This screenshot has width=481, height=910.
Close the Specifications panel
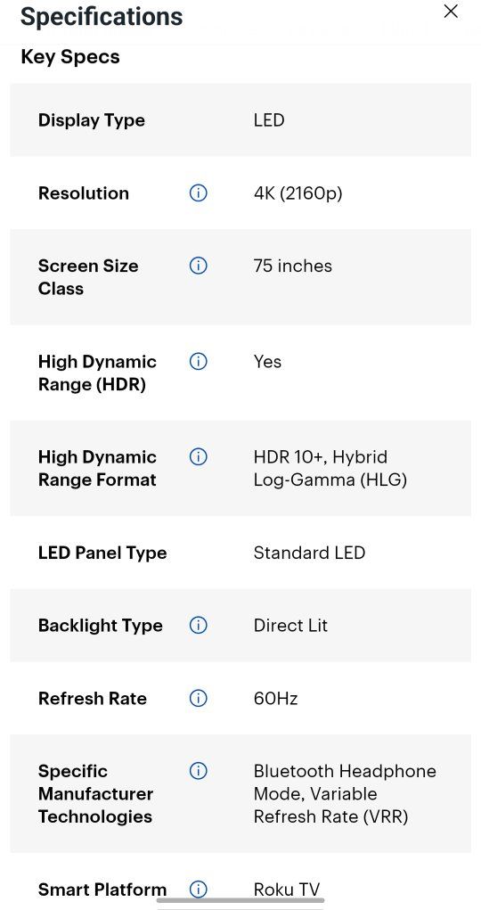point(451,11)
